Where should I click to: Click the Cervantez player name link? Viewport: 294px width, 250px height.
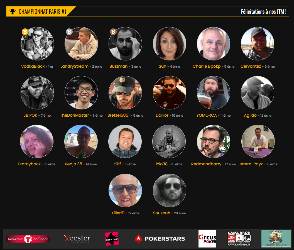click(x=251, y=66)
